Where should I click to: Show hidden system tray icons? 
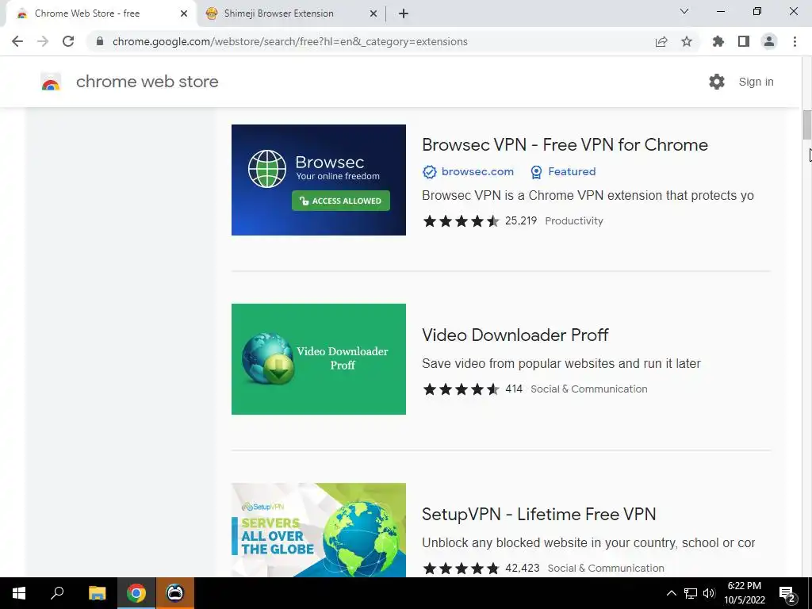pos(671,593)
